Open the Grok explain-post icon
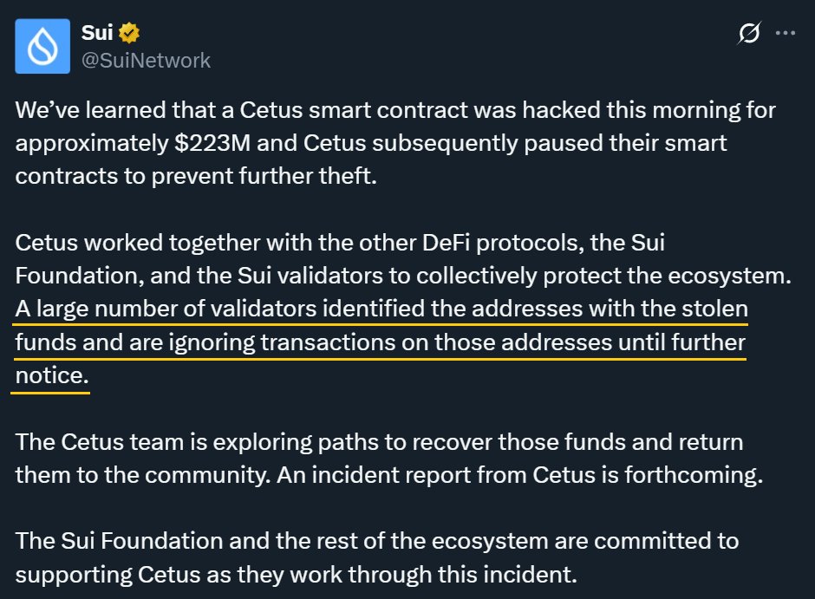 click(749, 33)
